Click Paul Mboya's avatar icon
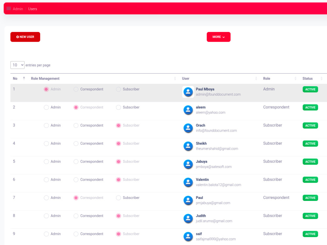 point(188,92)
